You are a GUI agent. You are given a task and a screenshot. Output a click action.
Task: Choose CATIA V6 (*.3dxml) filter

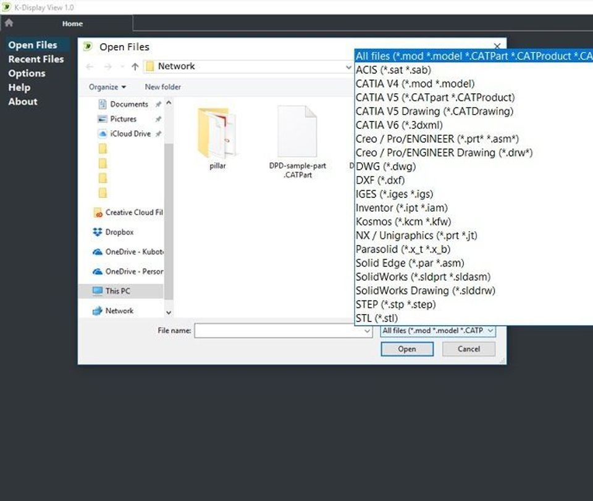click(x=474, y=125)
